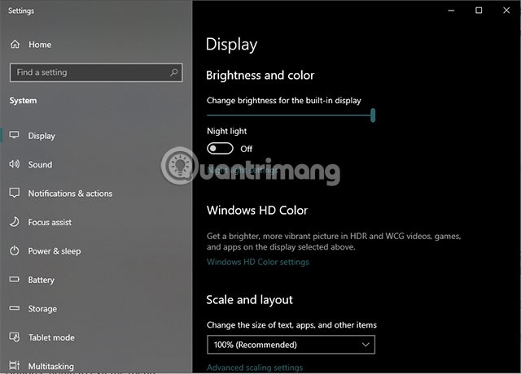Turn on the Night light toggle
Viewport: 521px width, 374px height.
(x=220, y=149)
